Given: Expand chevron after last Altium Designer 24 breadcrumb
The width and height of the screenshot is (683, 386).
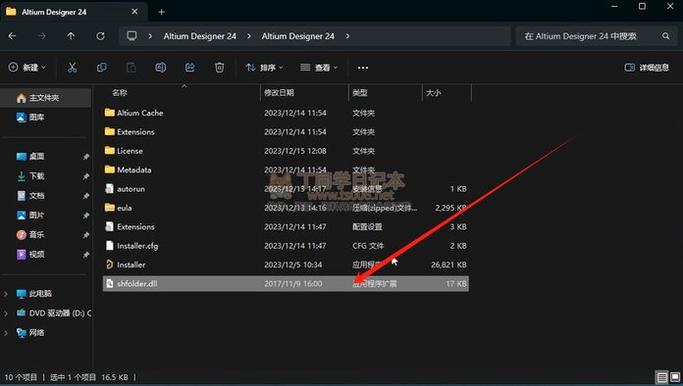Looking at the screenshot, I should pos(347,36).
